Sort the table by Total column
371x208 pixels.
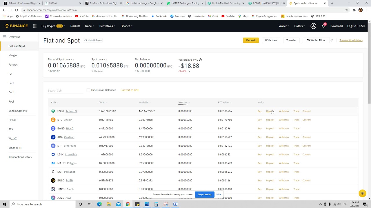pyautogui.click(x=103, y=103)
